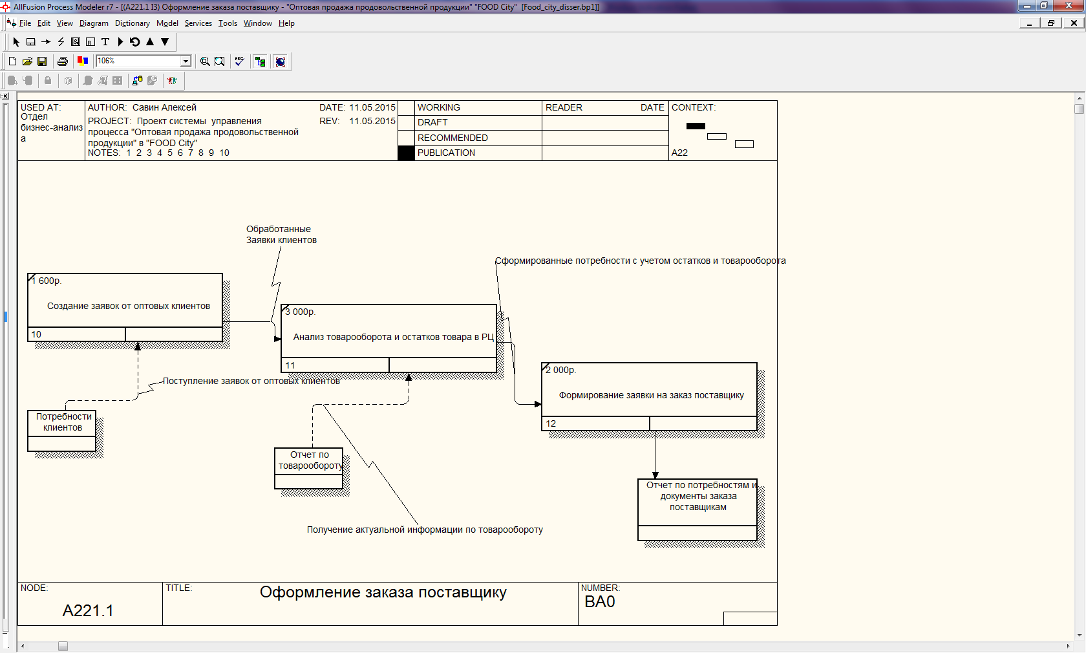This screenshot has height=653, width=1086.
Task: Open the Model menu
Action: coord(167,23)
